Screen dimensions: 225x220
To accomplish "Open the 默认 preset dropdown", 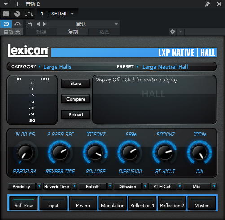I will [84, 24].
